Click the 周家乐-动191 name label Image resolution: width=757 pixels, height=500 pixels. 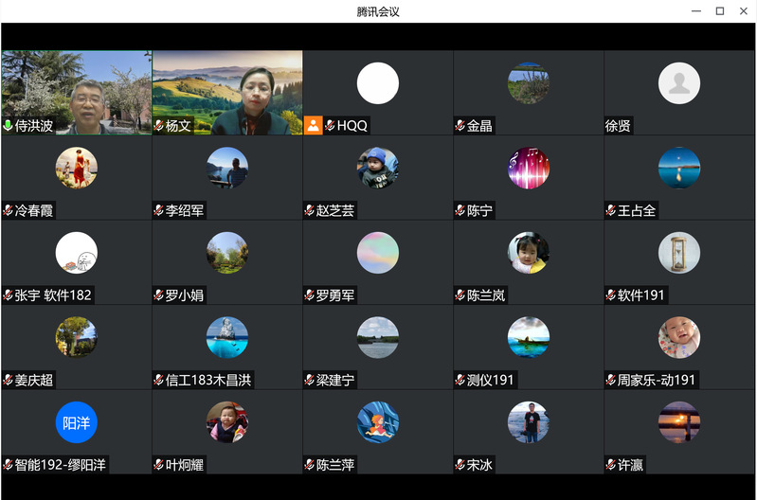tap(657, 380)
